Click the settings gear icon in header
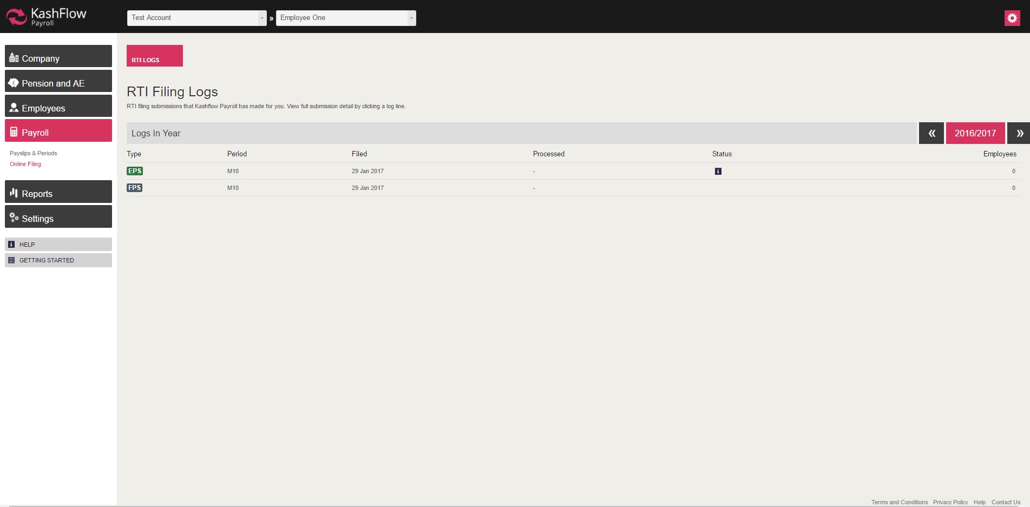 tap(1012, 18)
